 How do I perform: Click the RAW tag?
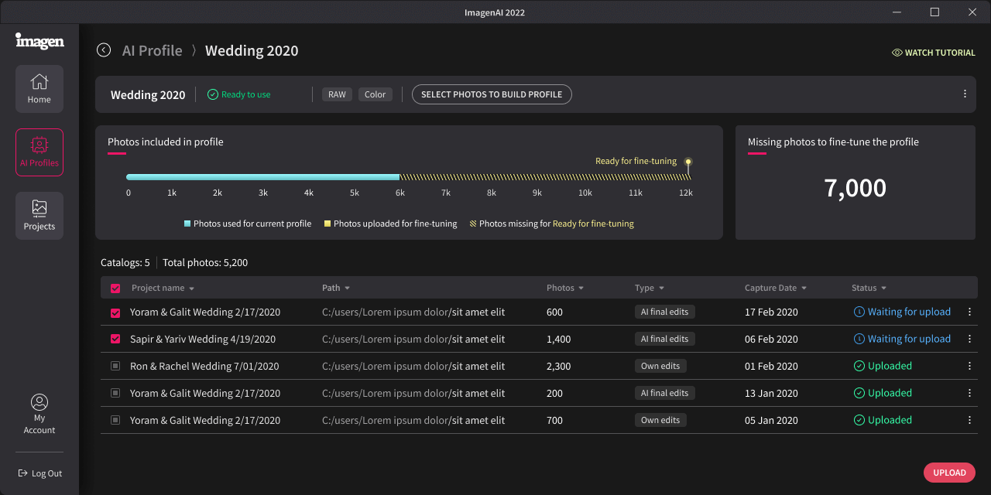[x=337, y=94]
